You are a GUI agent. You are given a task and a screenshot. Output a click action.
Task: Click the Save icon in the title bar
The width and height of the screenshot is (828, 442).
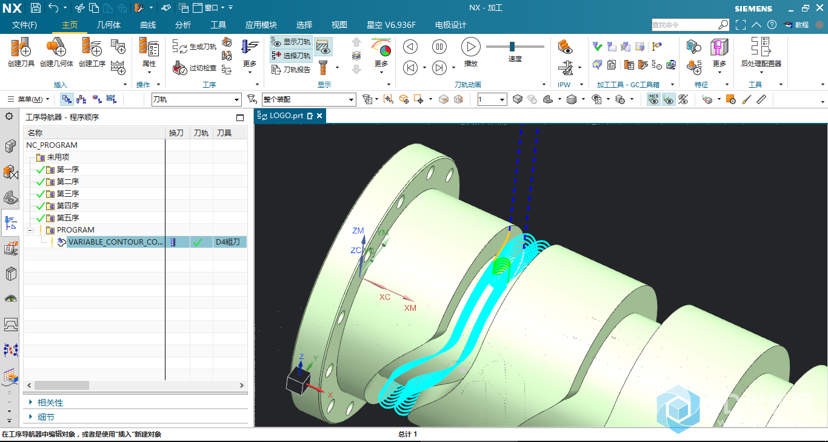click(x=35, y=8)
